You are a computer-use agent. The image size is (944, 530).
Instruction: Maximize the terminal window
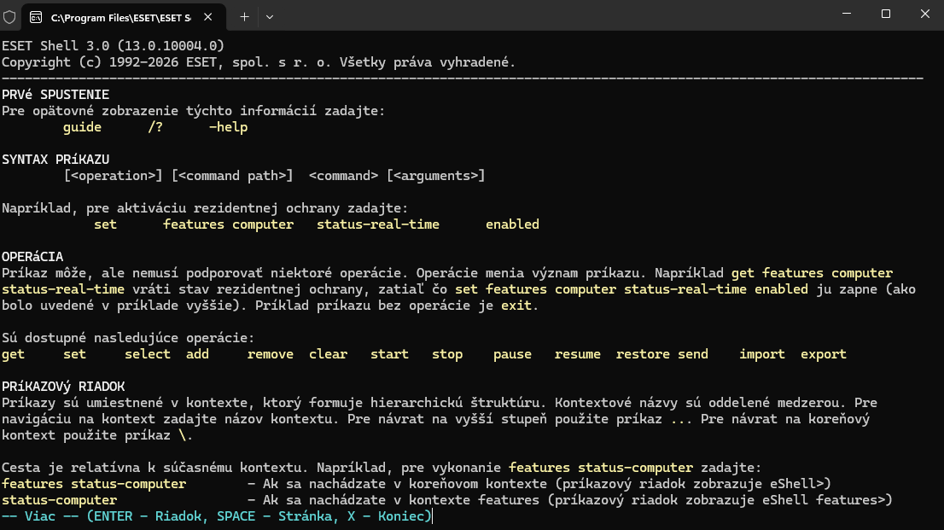[886, 14]
